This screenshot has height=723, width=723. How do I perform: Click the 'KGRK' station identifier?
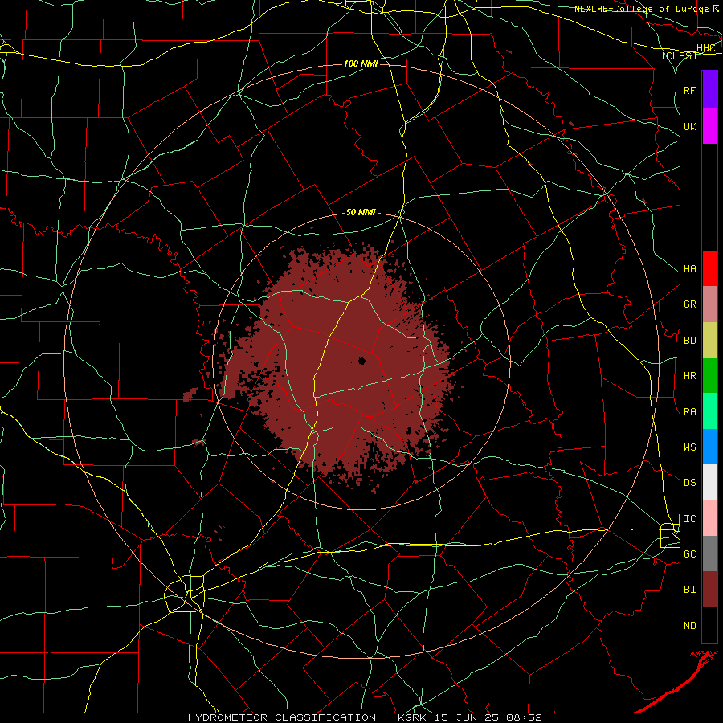coord(412,717)
